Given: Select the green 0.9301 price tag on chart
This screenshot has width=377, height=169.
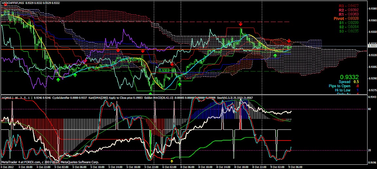Looking at the screenshot, I should [164, 70].
